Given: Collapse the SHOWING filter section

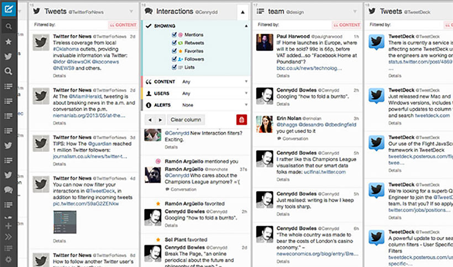Looking at the screenshot, I should pos(246,26).
